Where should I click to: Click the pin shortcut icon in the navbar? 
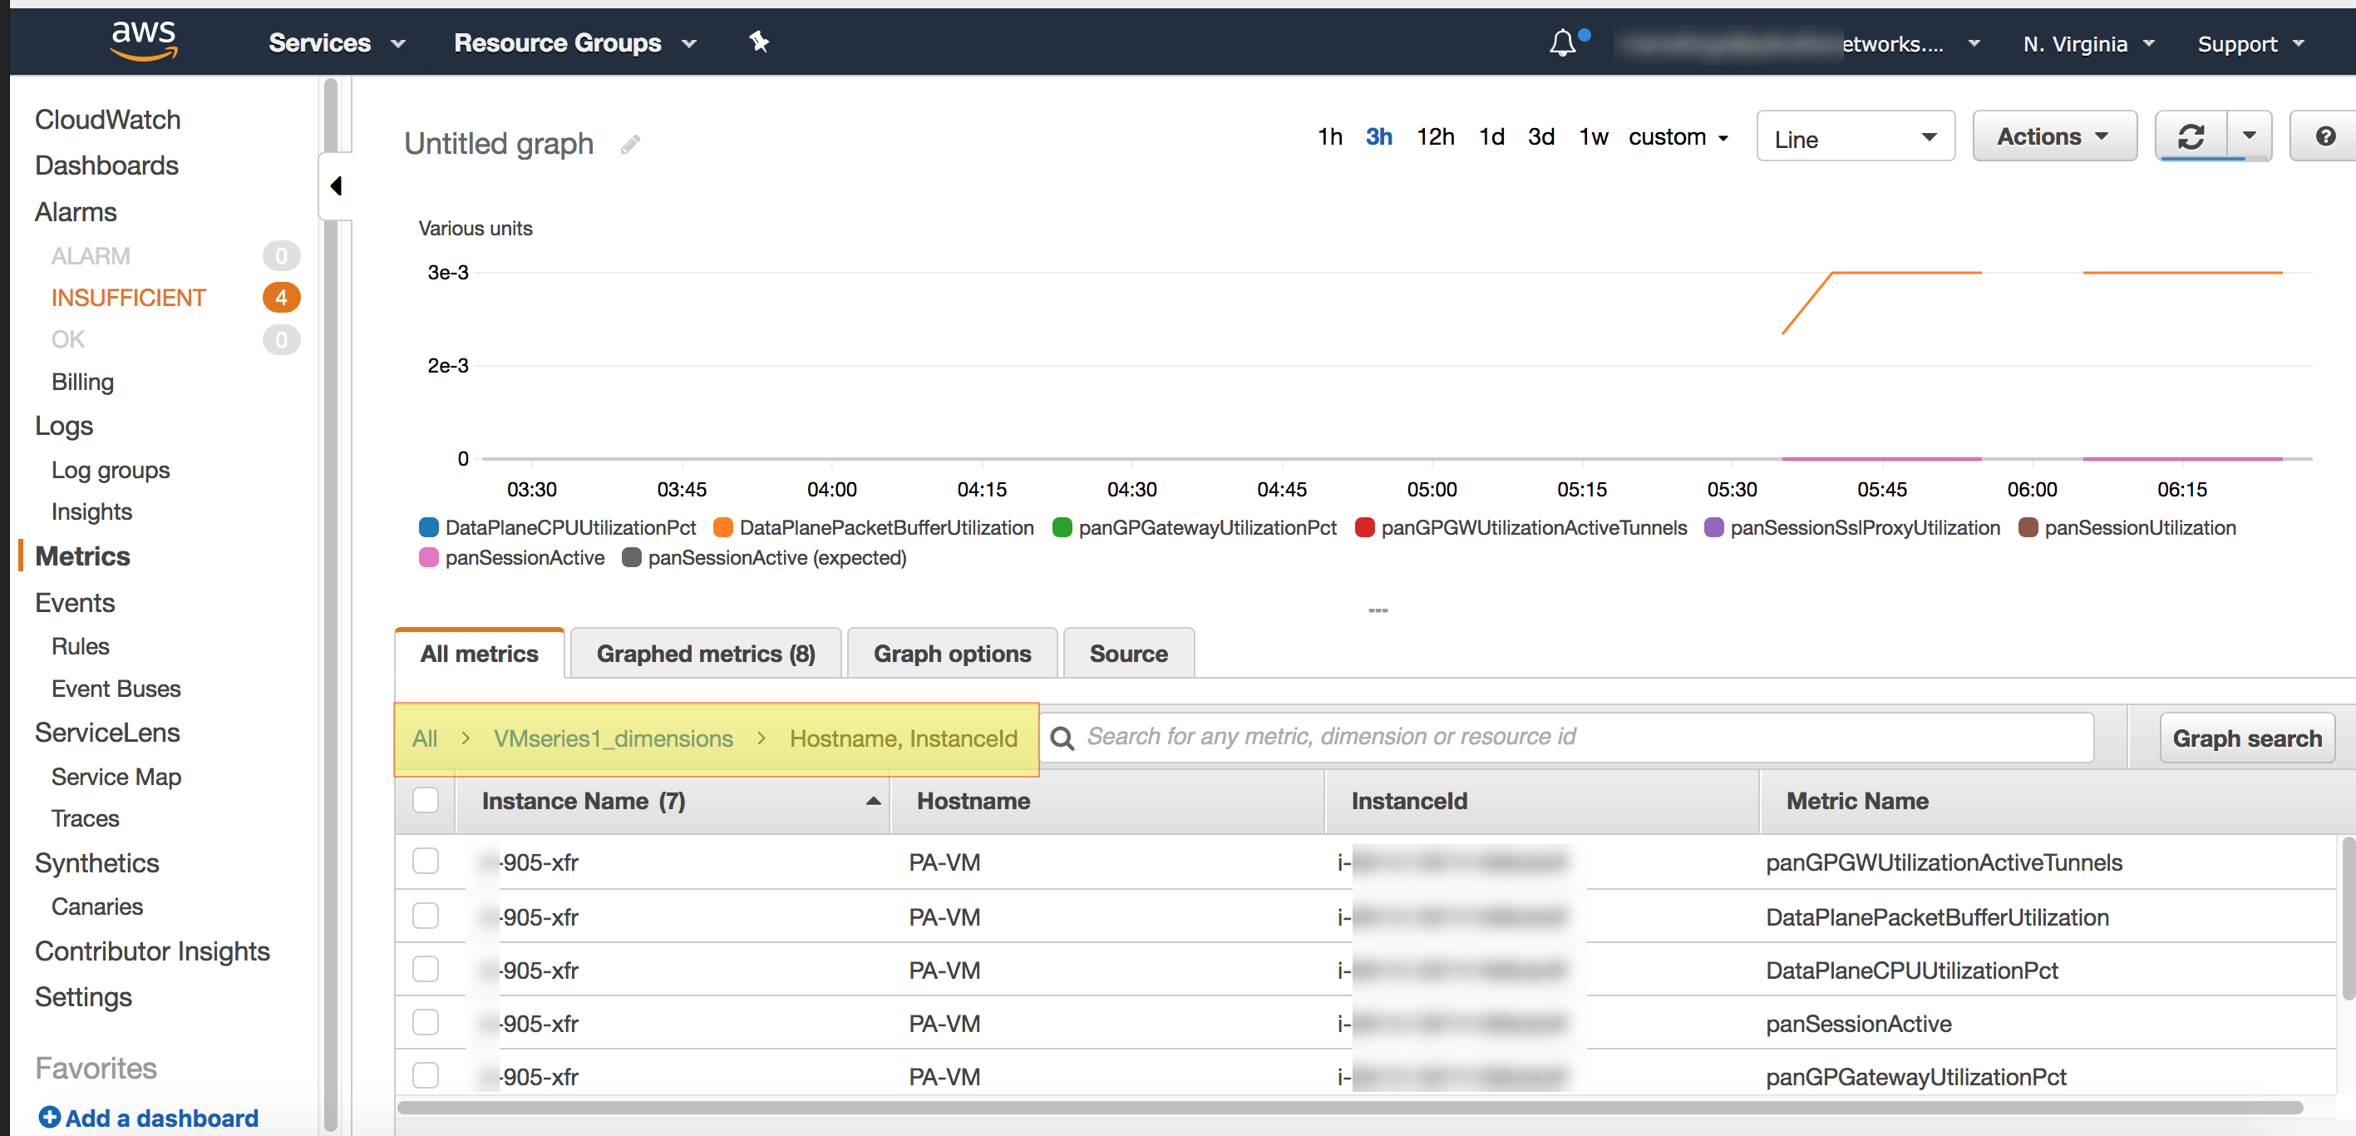tap(759, 42)
